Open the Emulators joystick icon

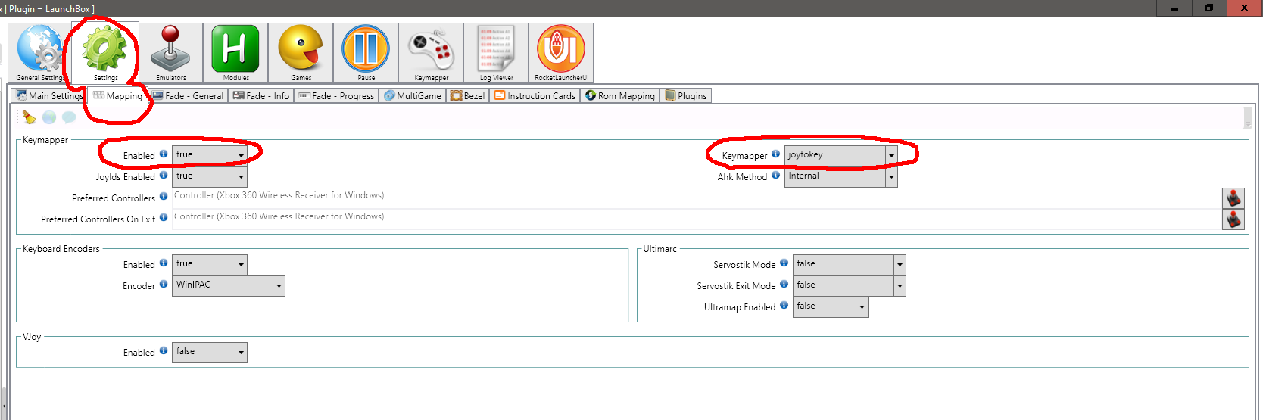tap(170, 51)
